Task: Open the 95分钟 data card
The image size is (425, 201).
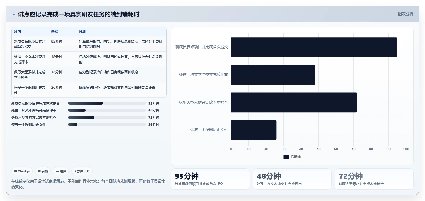Action: (x=210, y=179)
